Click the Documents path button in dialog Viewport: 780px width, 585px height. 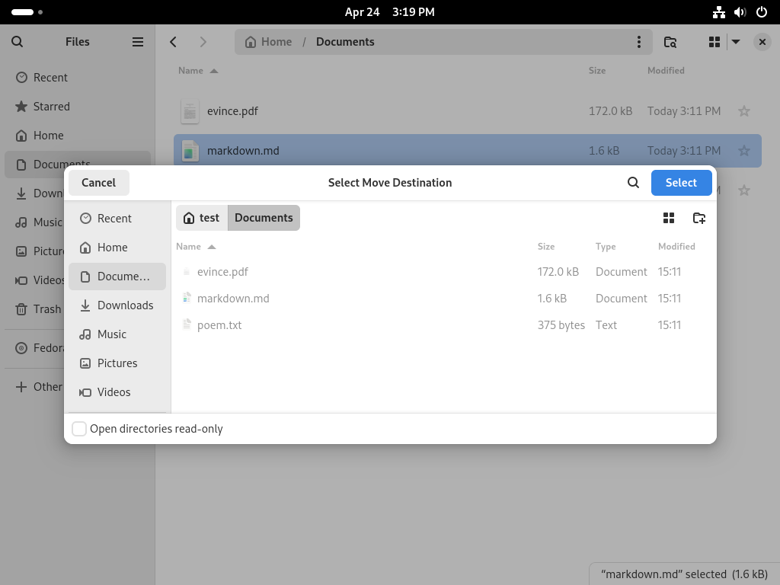(x=264, y=218)
